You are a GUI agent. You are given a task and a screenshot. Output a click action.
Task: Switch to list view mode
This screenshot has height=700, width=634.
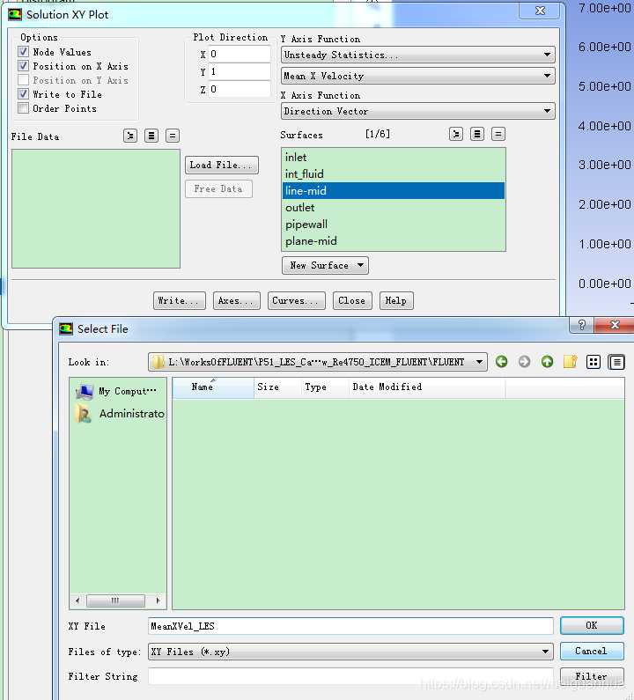click(x=593, y=362)
